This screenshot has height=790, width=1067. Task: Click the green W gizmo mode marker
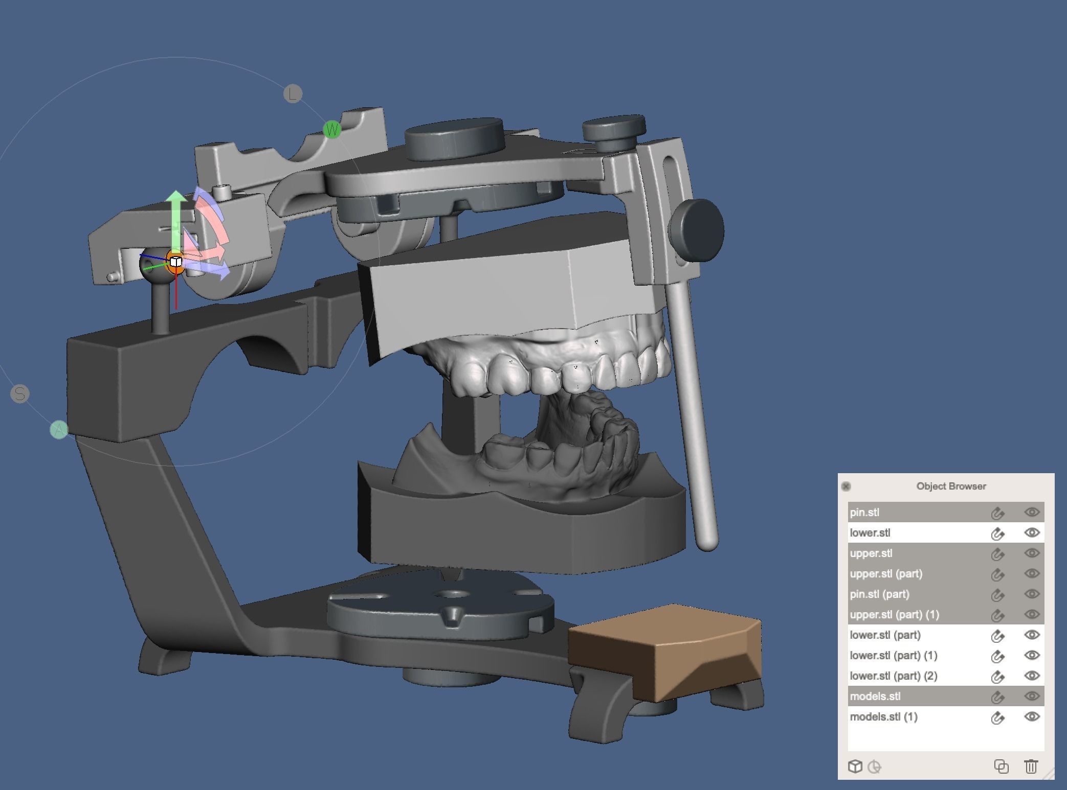click(x=332, y=130)
